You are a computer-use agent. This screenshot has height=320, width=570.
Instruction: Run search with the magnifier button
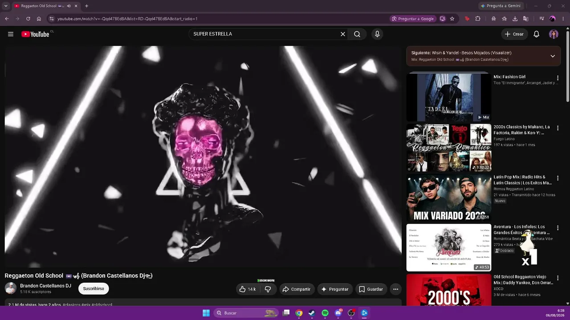coord(357,34)
